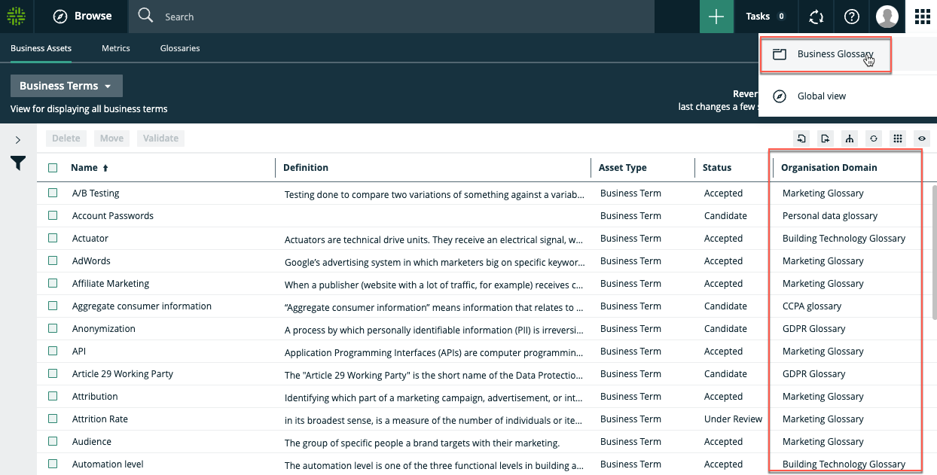The width and height of the screenshot is (937, 475).
Task: Expand the left side panel chevron
Action: [18, 140]
